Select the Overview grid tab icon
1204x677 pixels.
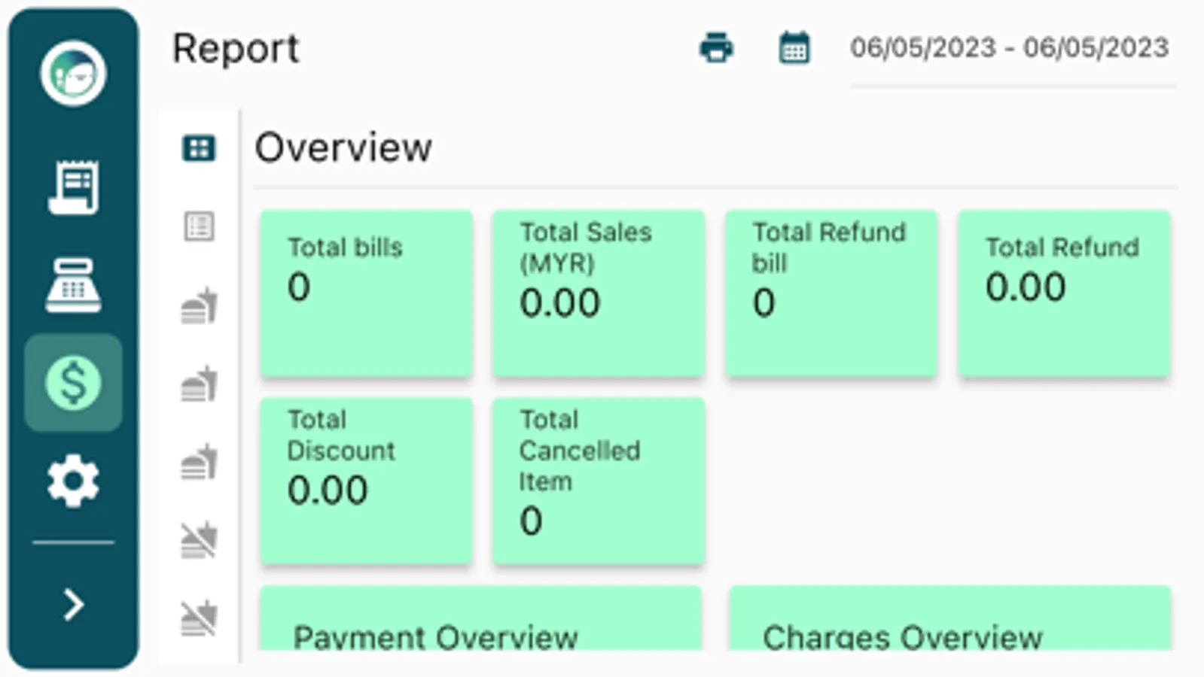199,148
